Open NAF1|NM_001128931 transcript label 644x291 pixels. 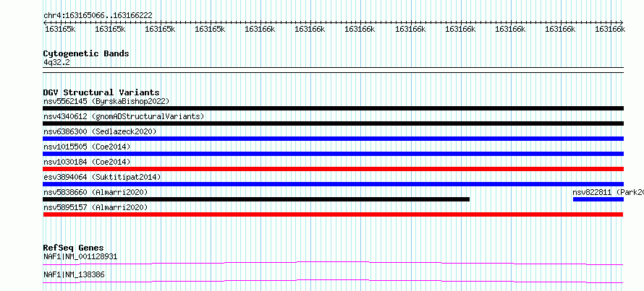(80, 257)
